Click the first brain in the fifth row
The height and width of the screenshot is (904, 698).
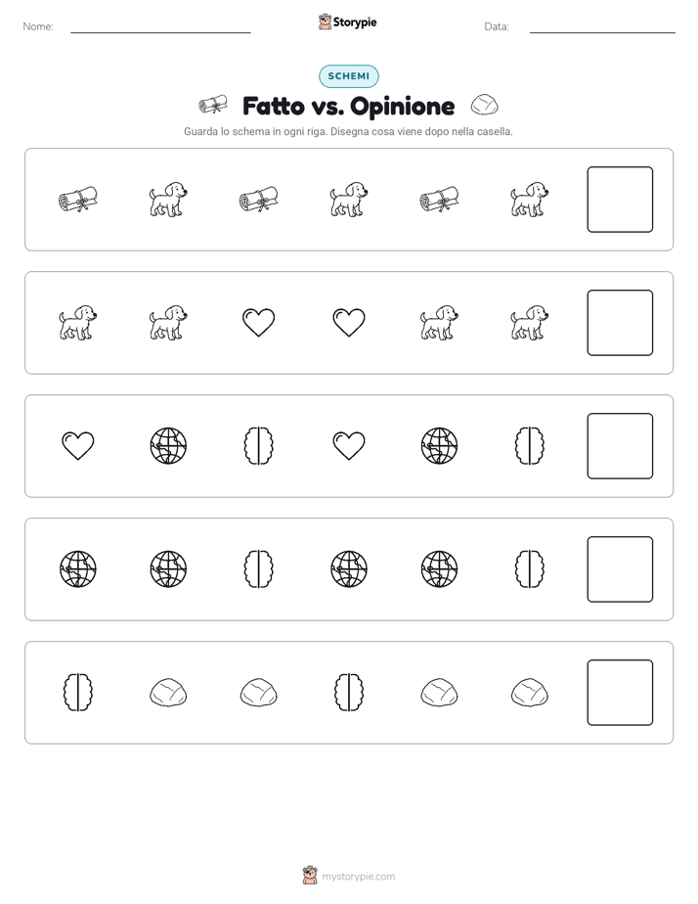tap(78, 693)
